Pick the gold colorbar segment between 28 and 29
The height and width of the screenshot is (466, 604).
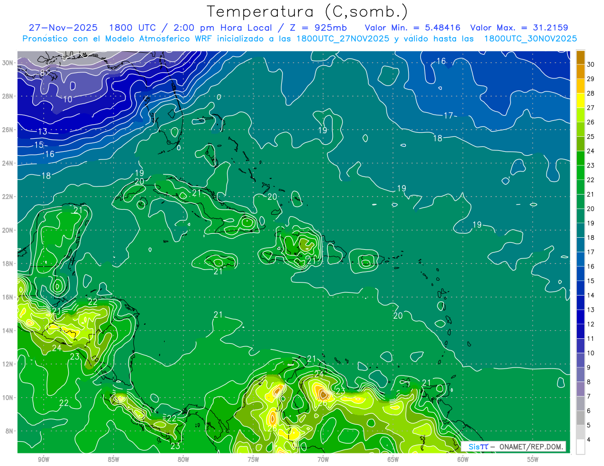click(x=580, y=86)
